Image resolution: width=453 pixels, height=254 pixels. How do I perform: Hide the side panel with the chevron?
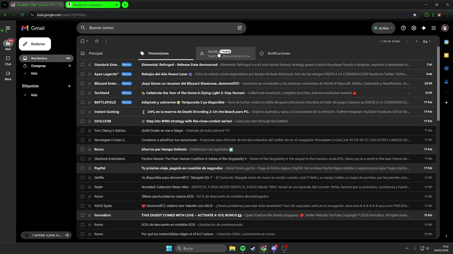(446, 236)
